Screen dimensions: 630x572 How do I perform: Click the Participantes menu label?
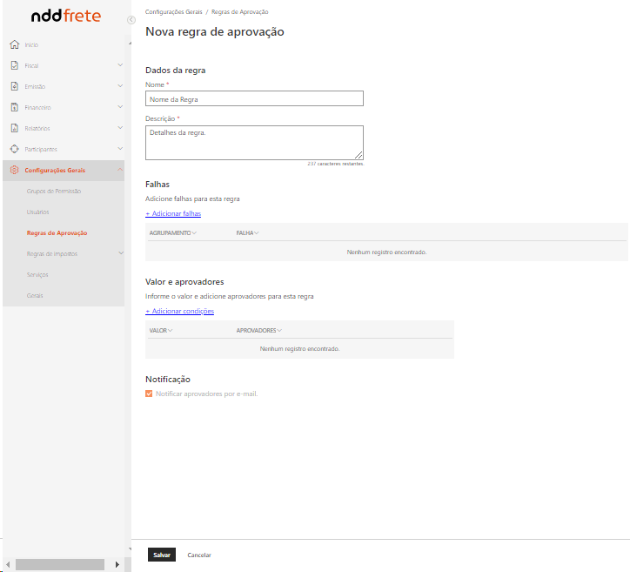[41, 150]
